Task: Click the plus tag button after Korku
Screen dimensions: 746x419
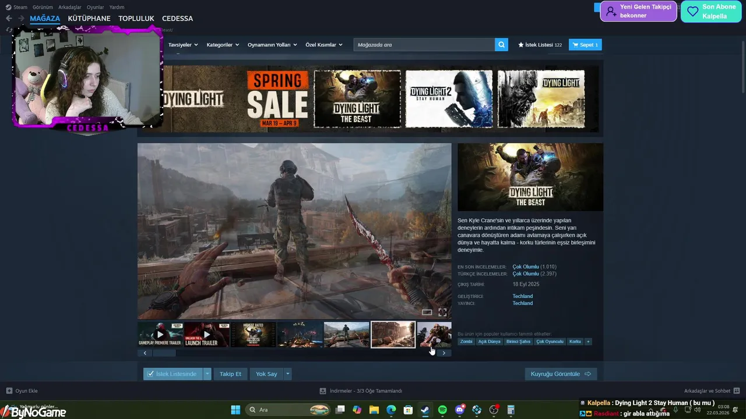Action: click(588, 342)
